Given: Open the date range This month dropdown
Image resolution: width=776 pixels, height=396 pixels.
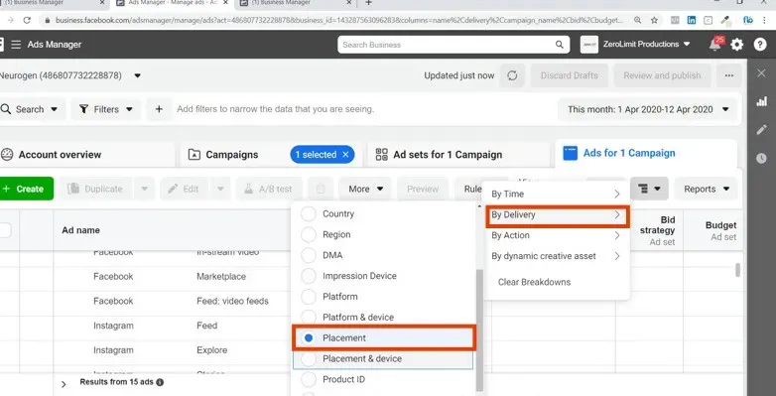Looking at the screenshot, I should point(648,109).
